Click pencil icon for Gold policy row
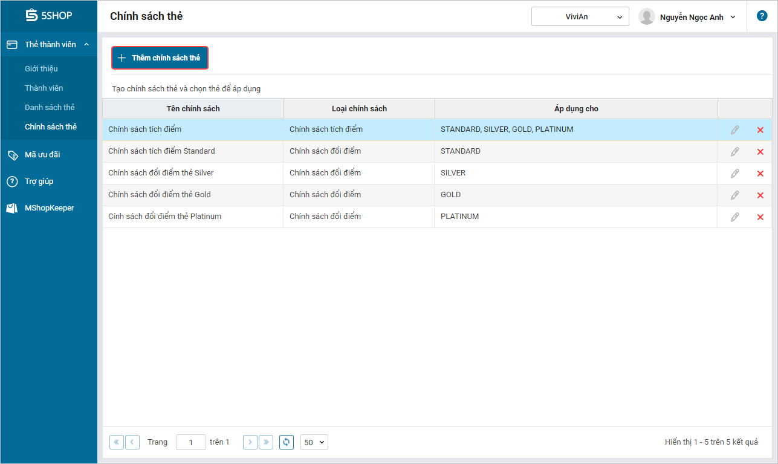Viewport: 778px width, 464px height. pyautogui.click(x=734, y=195)
